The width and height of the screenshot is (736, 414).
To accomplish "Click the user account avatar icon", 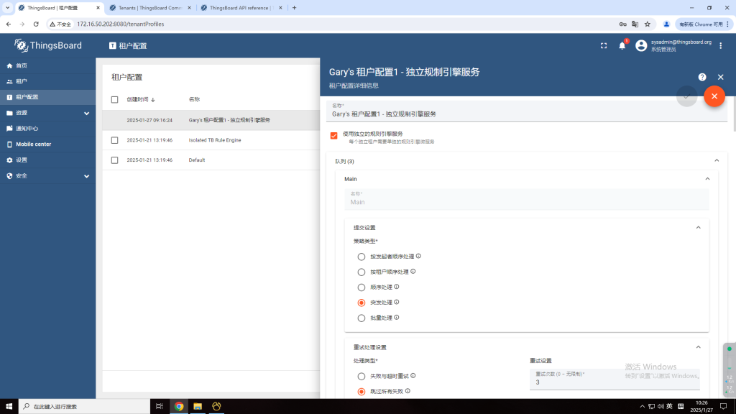I will pos(640,45).
